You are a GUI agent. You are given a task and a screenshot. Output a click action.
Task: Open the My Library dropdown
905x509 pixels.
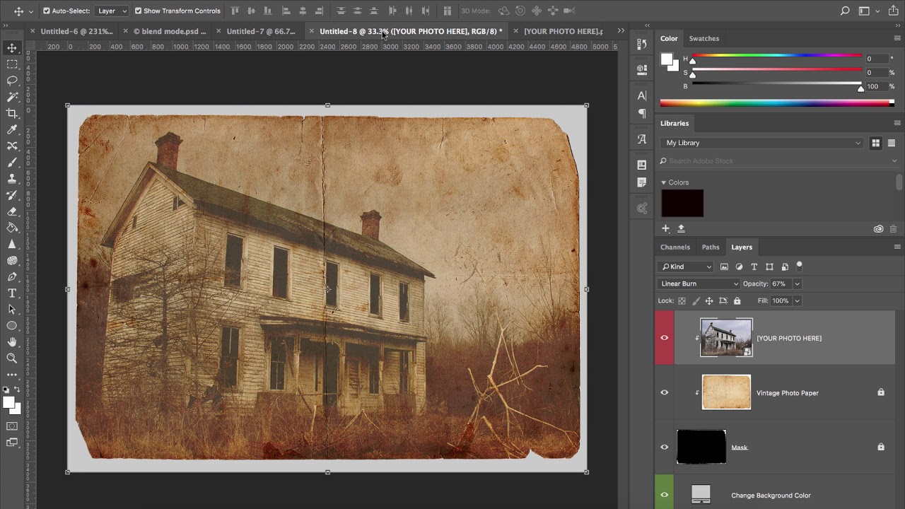click(x=762, y=143)
